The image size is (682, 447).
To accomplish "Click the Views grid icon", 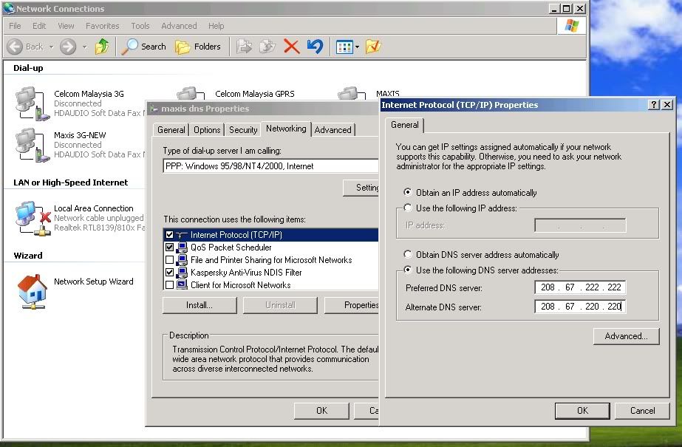I will [344, 47].
